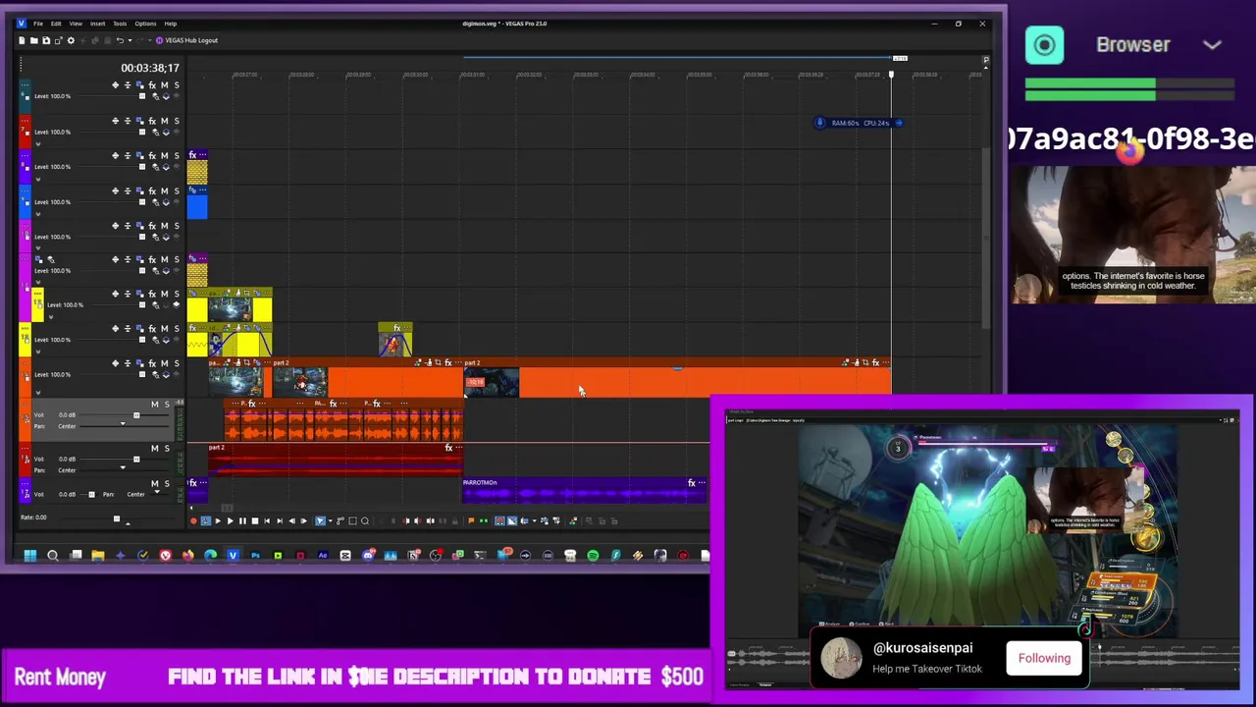This screenshot has width=1256, height=707.
Task: Play from start in the transport bar
Action: [x=218, y=520]
